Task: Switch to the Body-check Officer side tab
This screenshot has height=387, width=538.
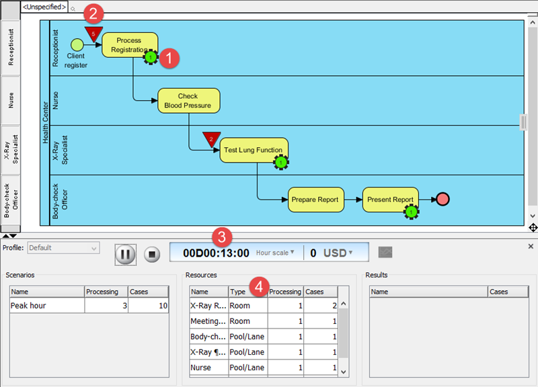Action: pos(10,200)
